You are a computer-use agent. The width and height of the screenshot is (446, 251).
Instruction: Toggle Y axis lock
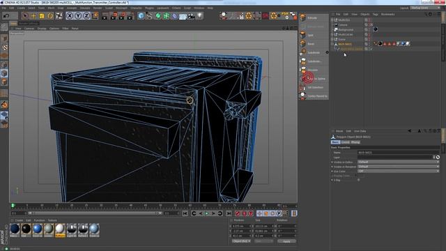point(78,16)
